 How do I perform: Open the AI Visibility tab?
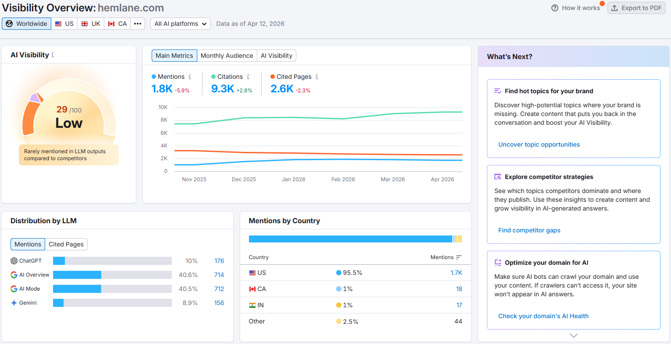(276, 56)
